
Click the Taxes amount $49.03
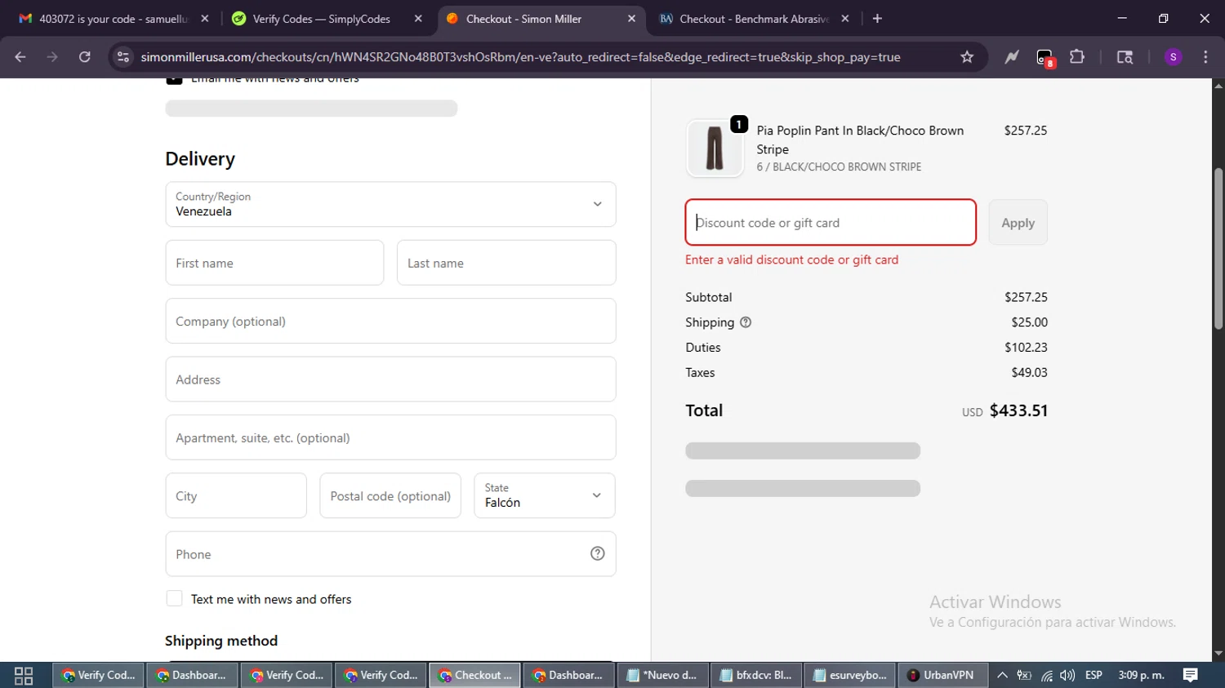1029,372
